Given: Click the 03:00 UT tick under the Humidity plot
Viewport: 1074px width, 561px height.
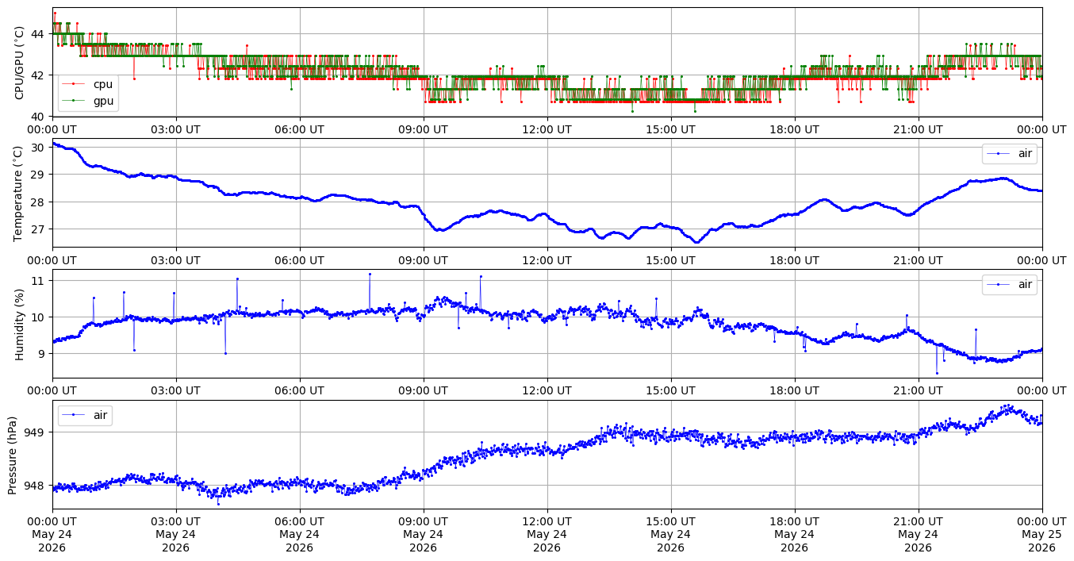Looking at the screenshot, I should [x=175, y=390].
